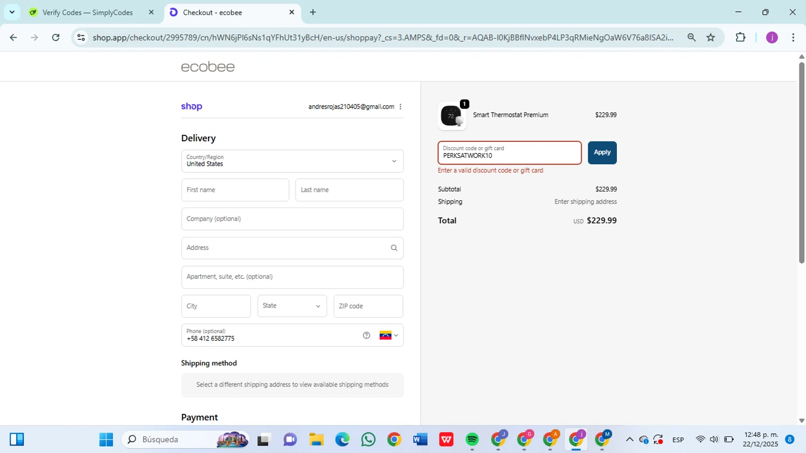Viewport: 806px width, 453px height.
Task: Apply the discount code
Action: click(602, 153)
